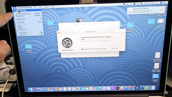Open the Window menu
This screenshot has width=172, height=97.
[46, 7]
